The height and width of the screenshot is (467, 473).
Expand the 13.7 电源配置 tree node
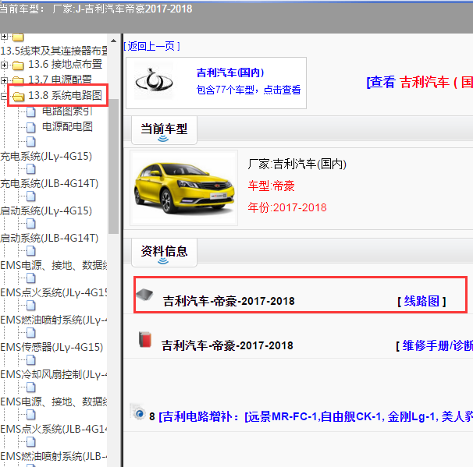(4, 80)
